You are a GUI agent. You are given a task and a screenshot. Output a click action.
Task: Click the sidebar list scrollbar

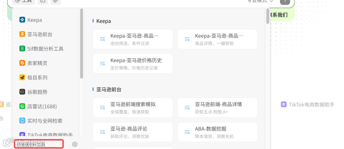click(82, 43)
